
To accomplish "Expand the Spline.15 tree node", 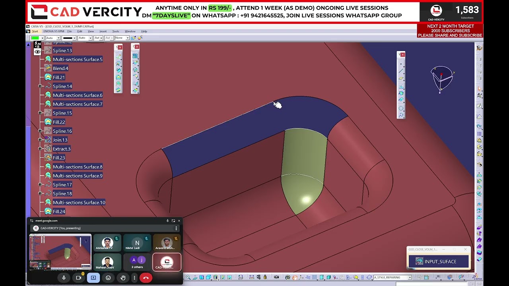I will pyautogui.click(x=40, y=113).
